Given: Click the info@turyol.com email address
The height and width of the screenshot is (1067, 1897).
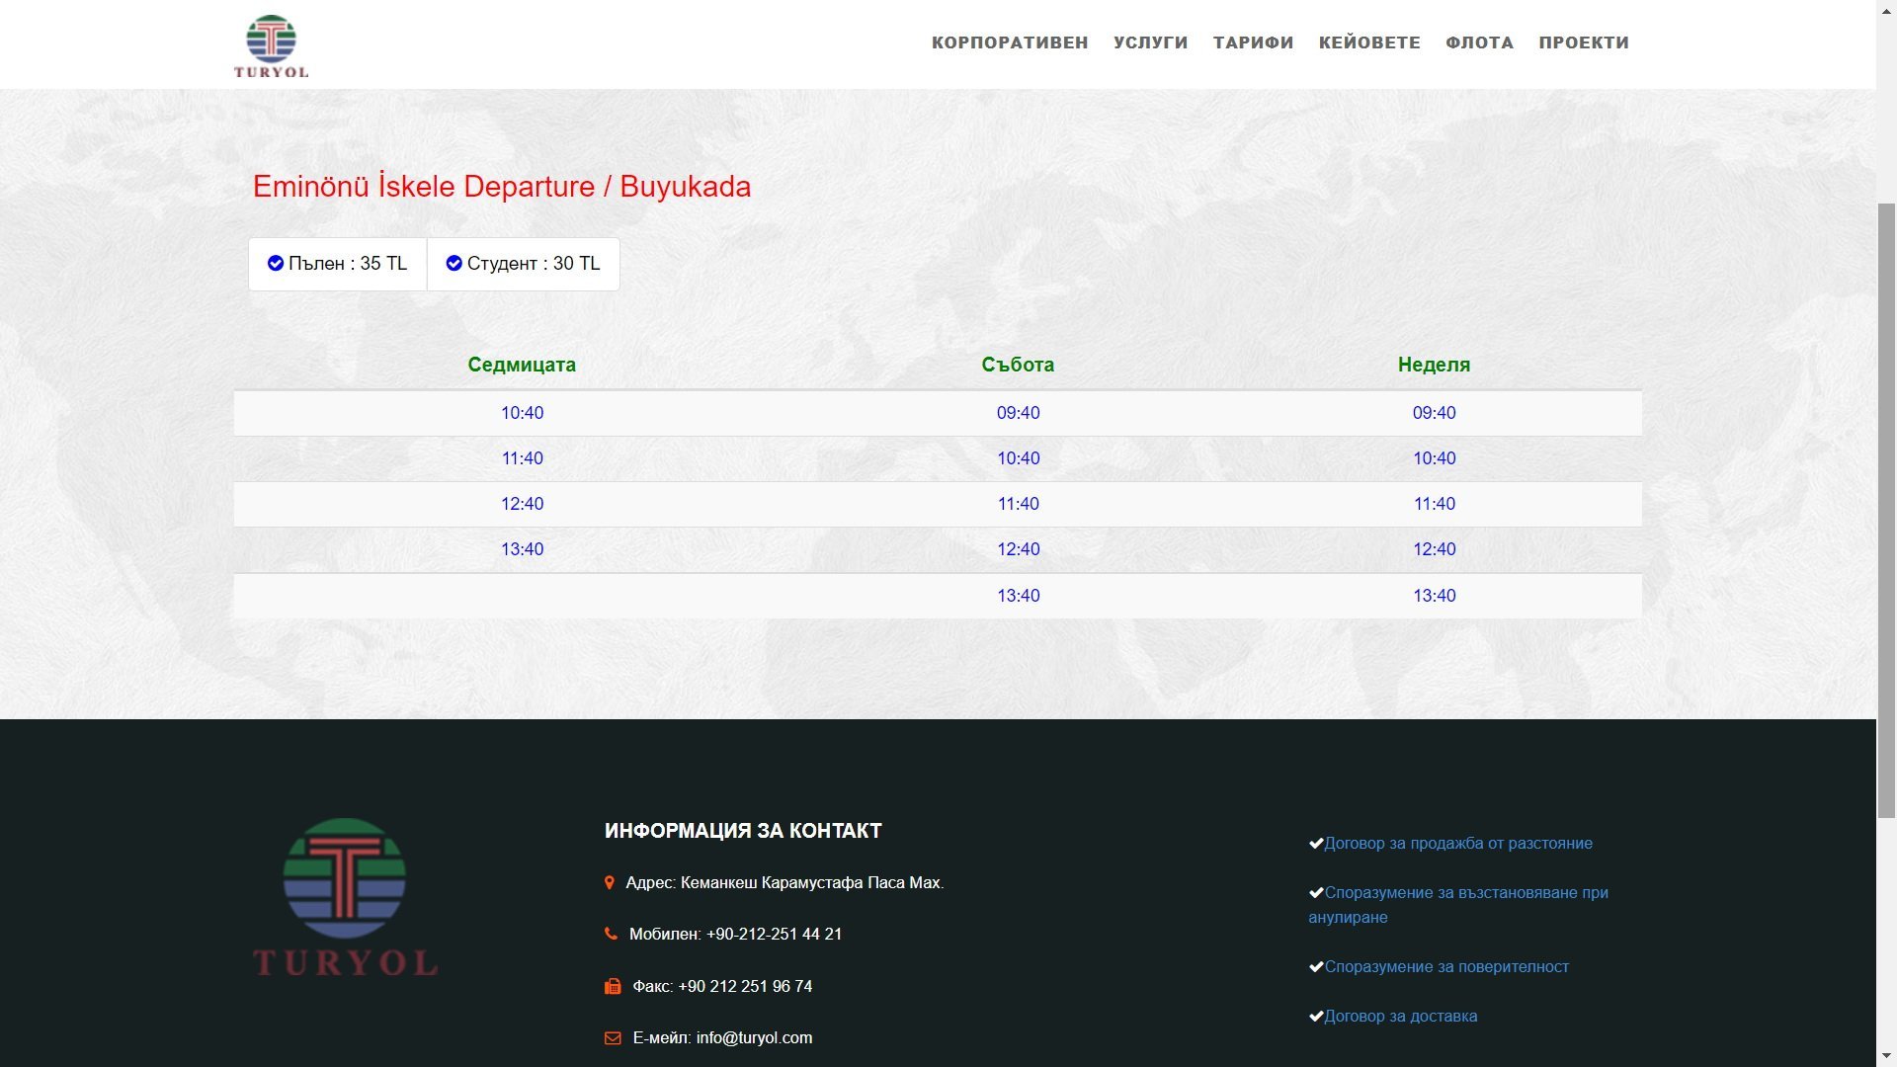Looking at the screenshot, I should point(754,1037).
